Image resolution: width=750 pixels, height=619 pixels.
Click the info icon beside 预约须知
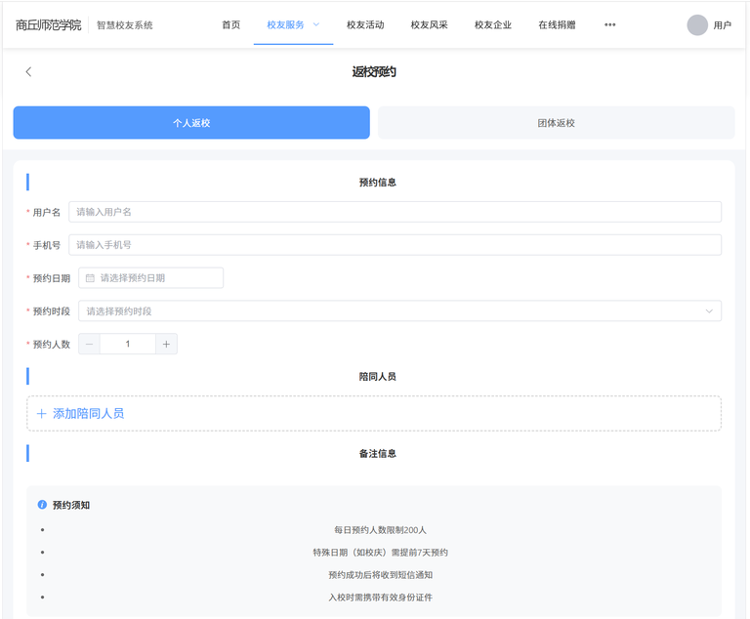42,505
